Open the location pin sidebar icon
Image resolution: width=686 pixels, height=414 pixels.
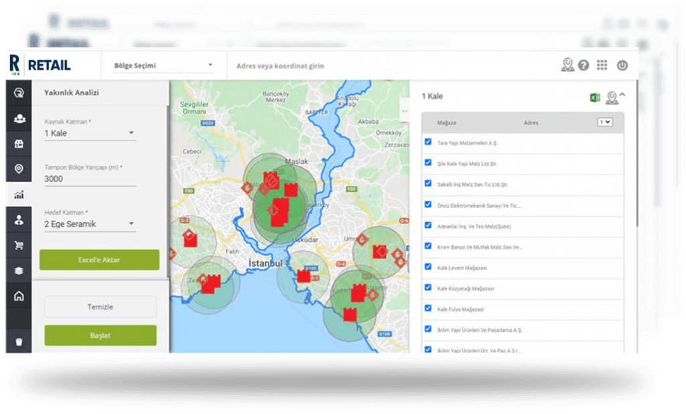point(19,169)
